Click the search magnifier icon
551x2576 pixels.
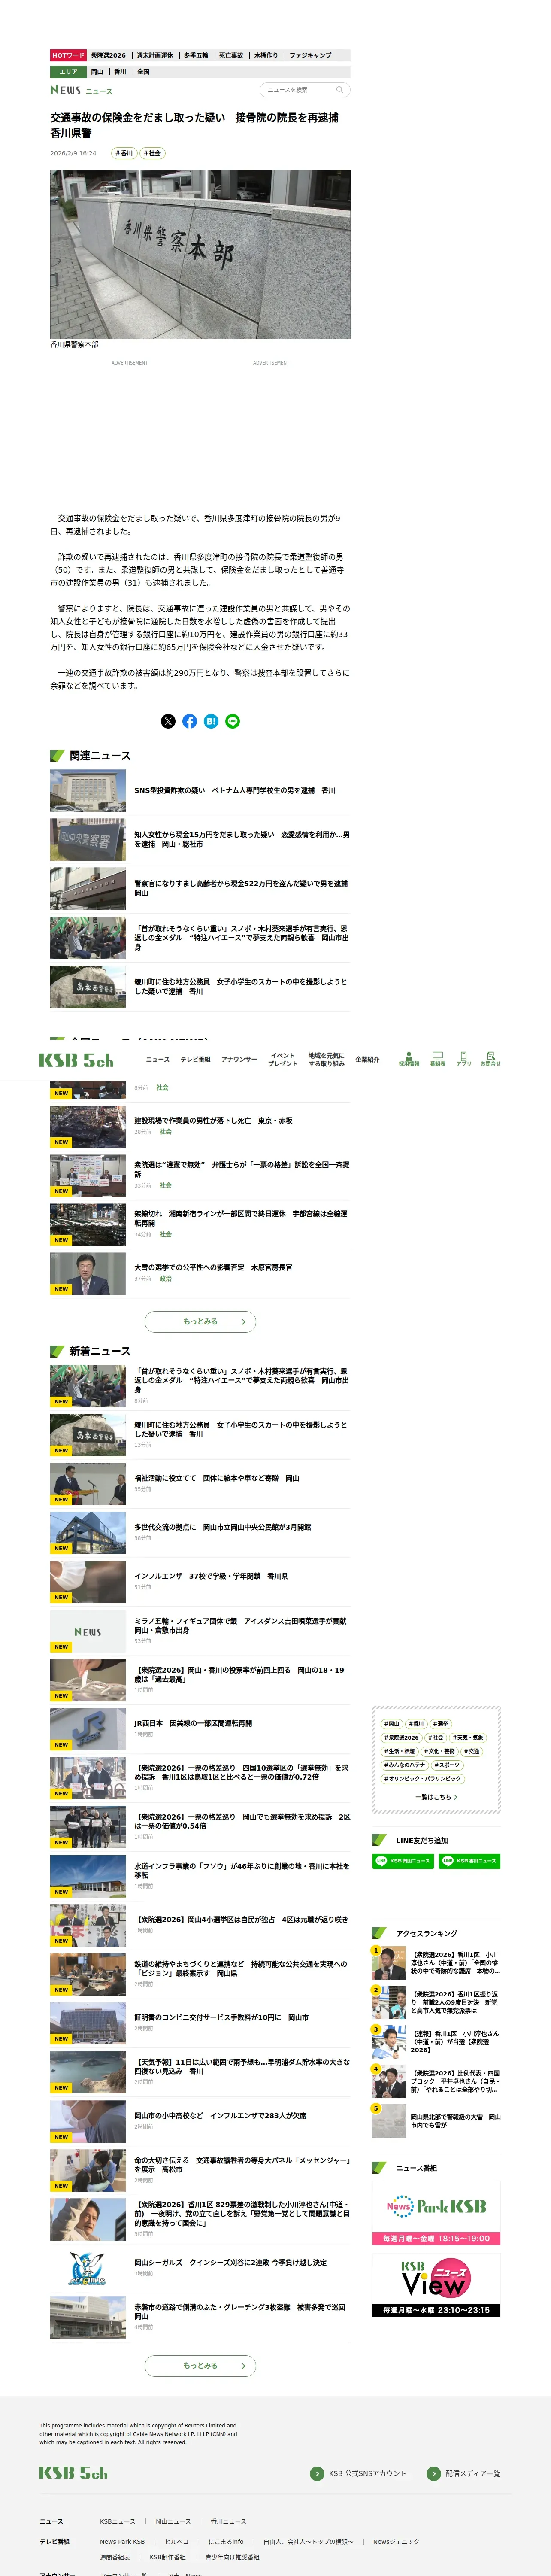point(339,90)
